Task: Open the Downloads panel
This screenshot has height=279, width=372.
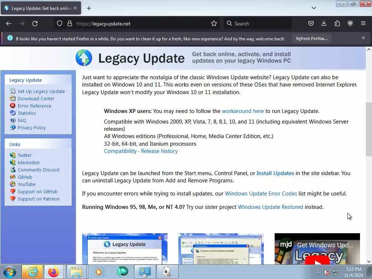Action: pos(324,24)
